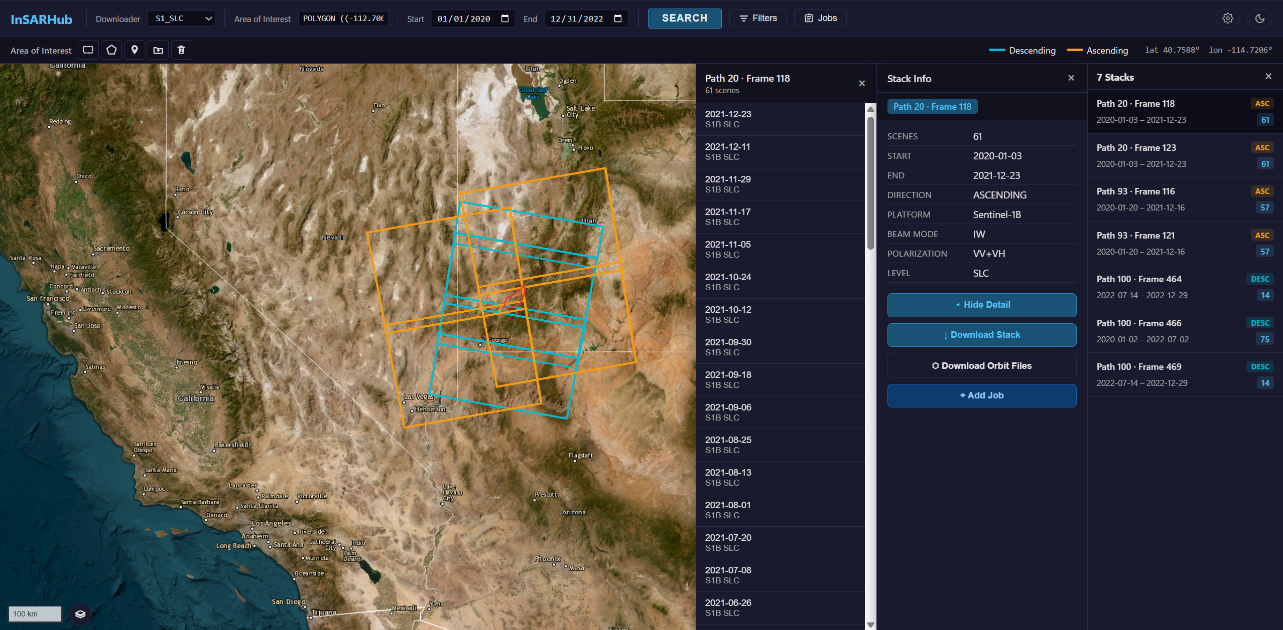Open the Filters menu
Screen dimensions: 1283x630
point(758,19)
